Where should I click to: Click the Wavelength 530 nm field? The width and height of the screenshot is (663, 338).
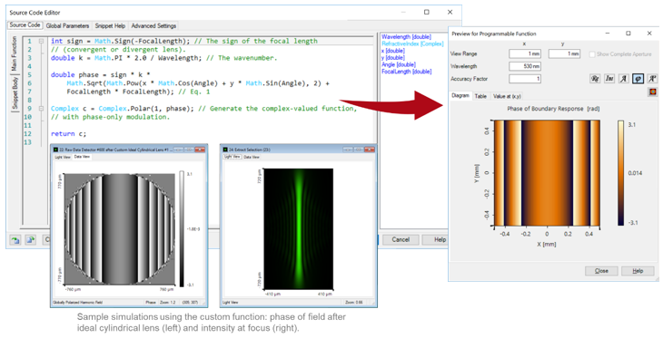(x=525, y=66)
